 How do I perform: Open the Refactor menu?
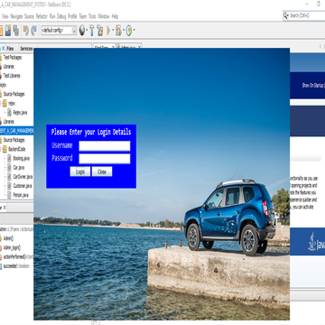(42, 16)
